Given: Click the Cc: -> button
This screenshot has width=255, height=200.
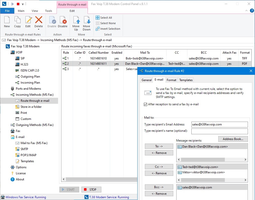Looking at the screenshot, I should tap(159, 166).
